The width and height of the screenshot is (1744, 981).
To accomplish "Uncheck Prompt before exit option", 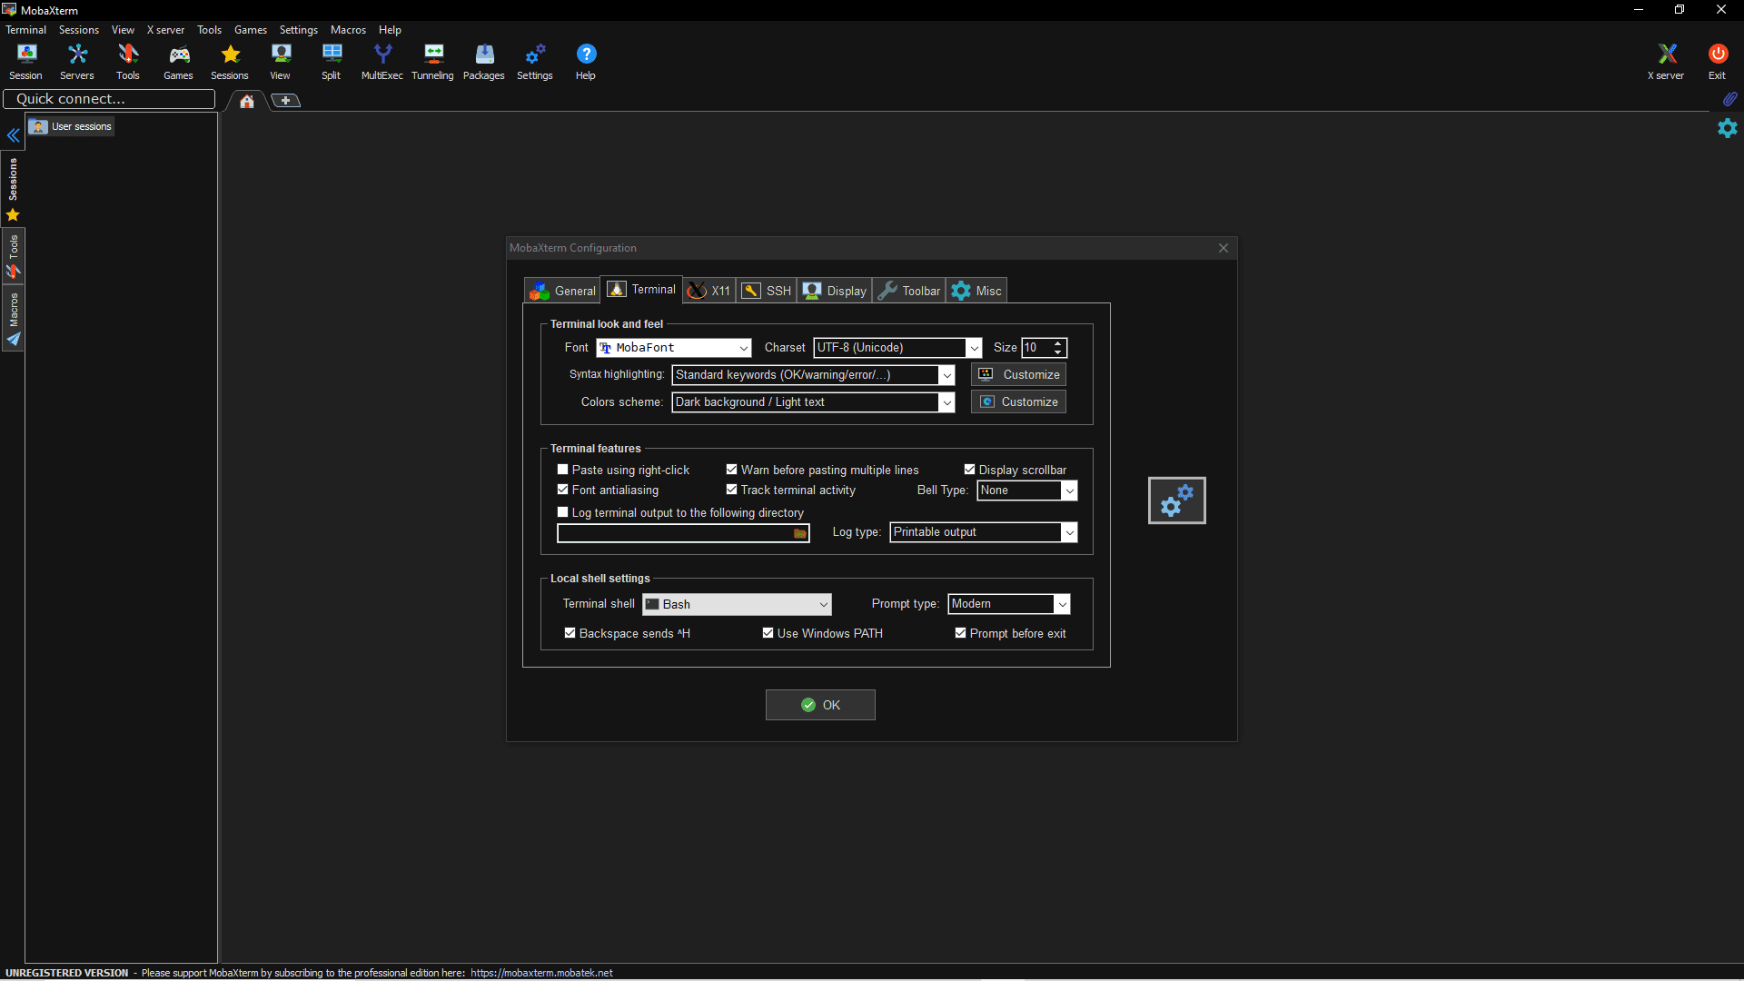I will point(960,633).
